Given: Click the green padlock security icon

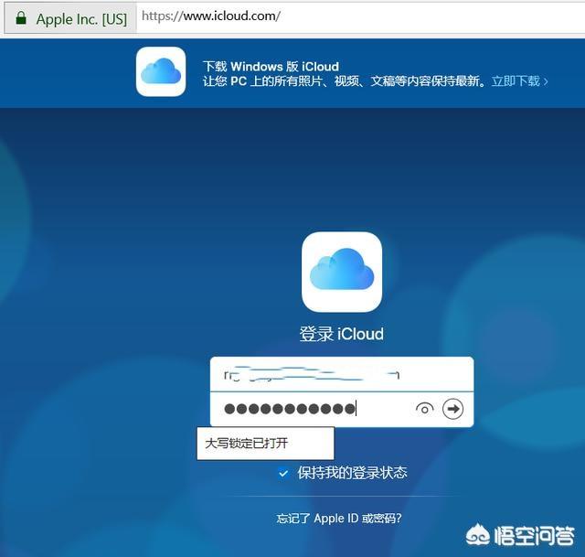Looking at the screenshot, I should tap(21, 17).
